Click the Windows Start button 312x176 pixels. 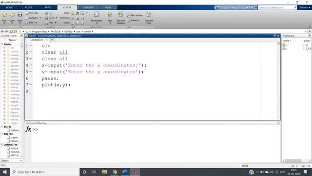point(5,172)
